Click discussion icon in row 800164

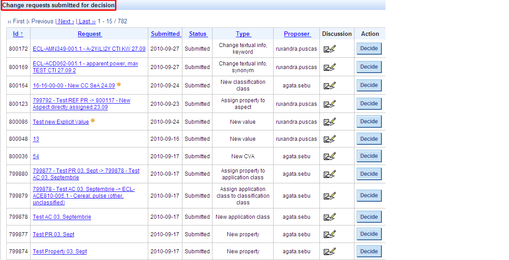[330, 86]
